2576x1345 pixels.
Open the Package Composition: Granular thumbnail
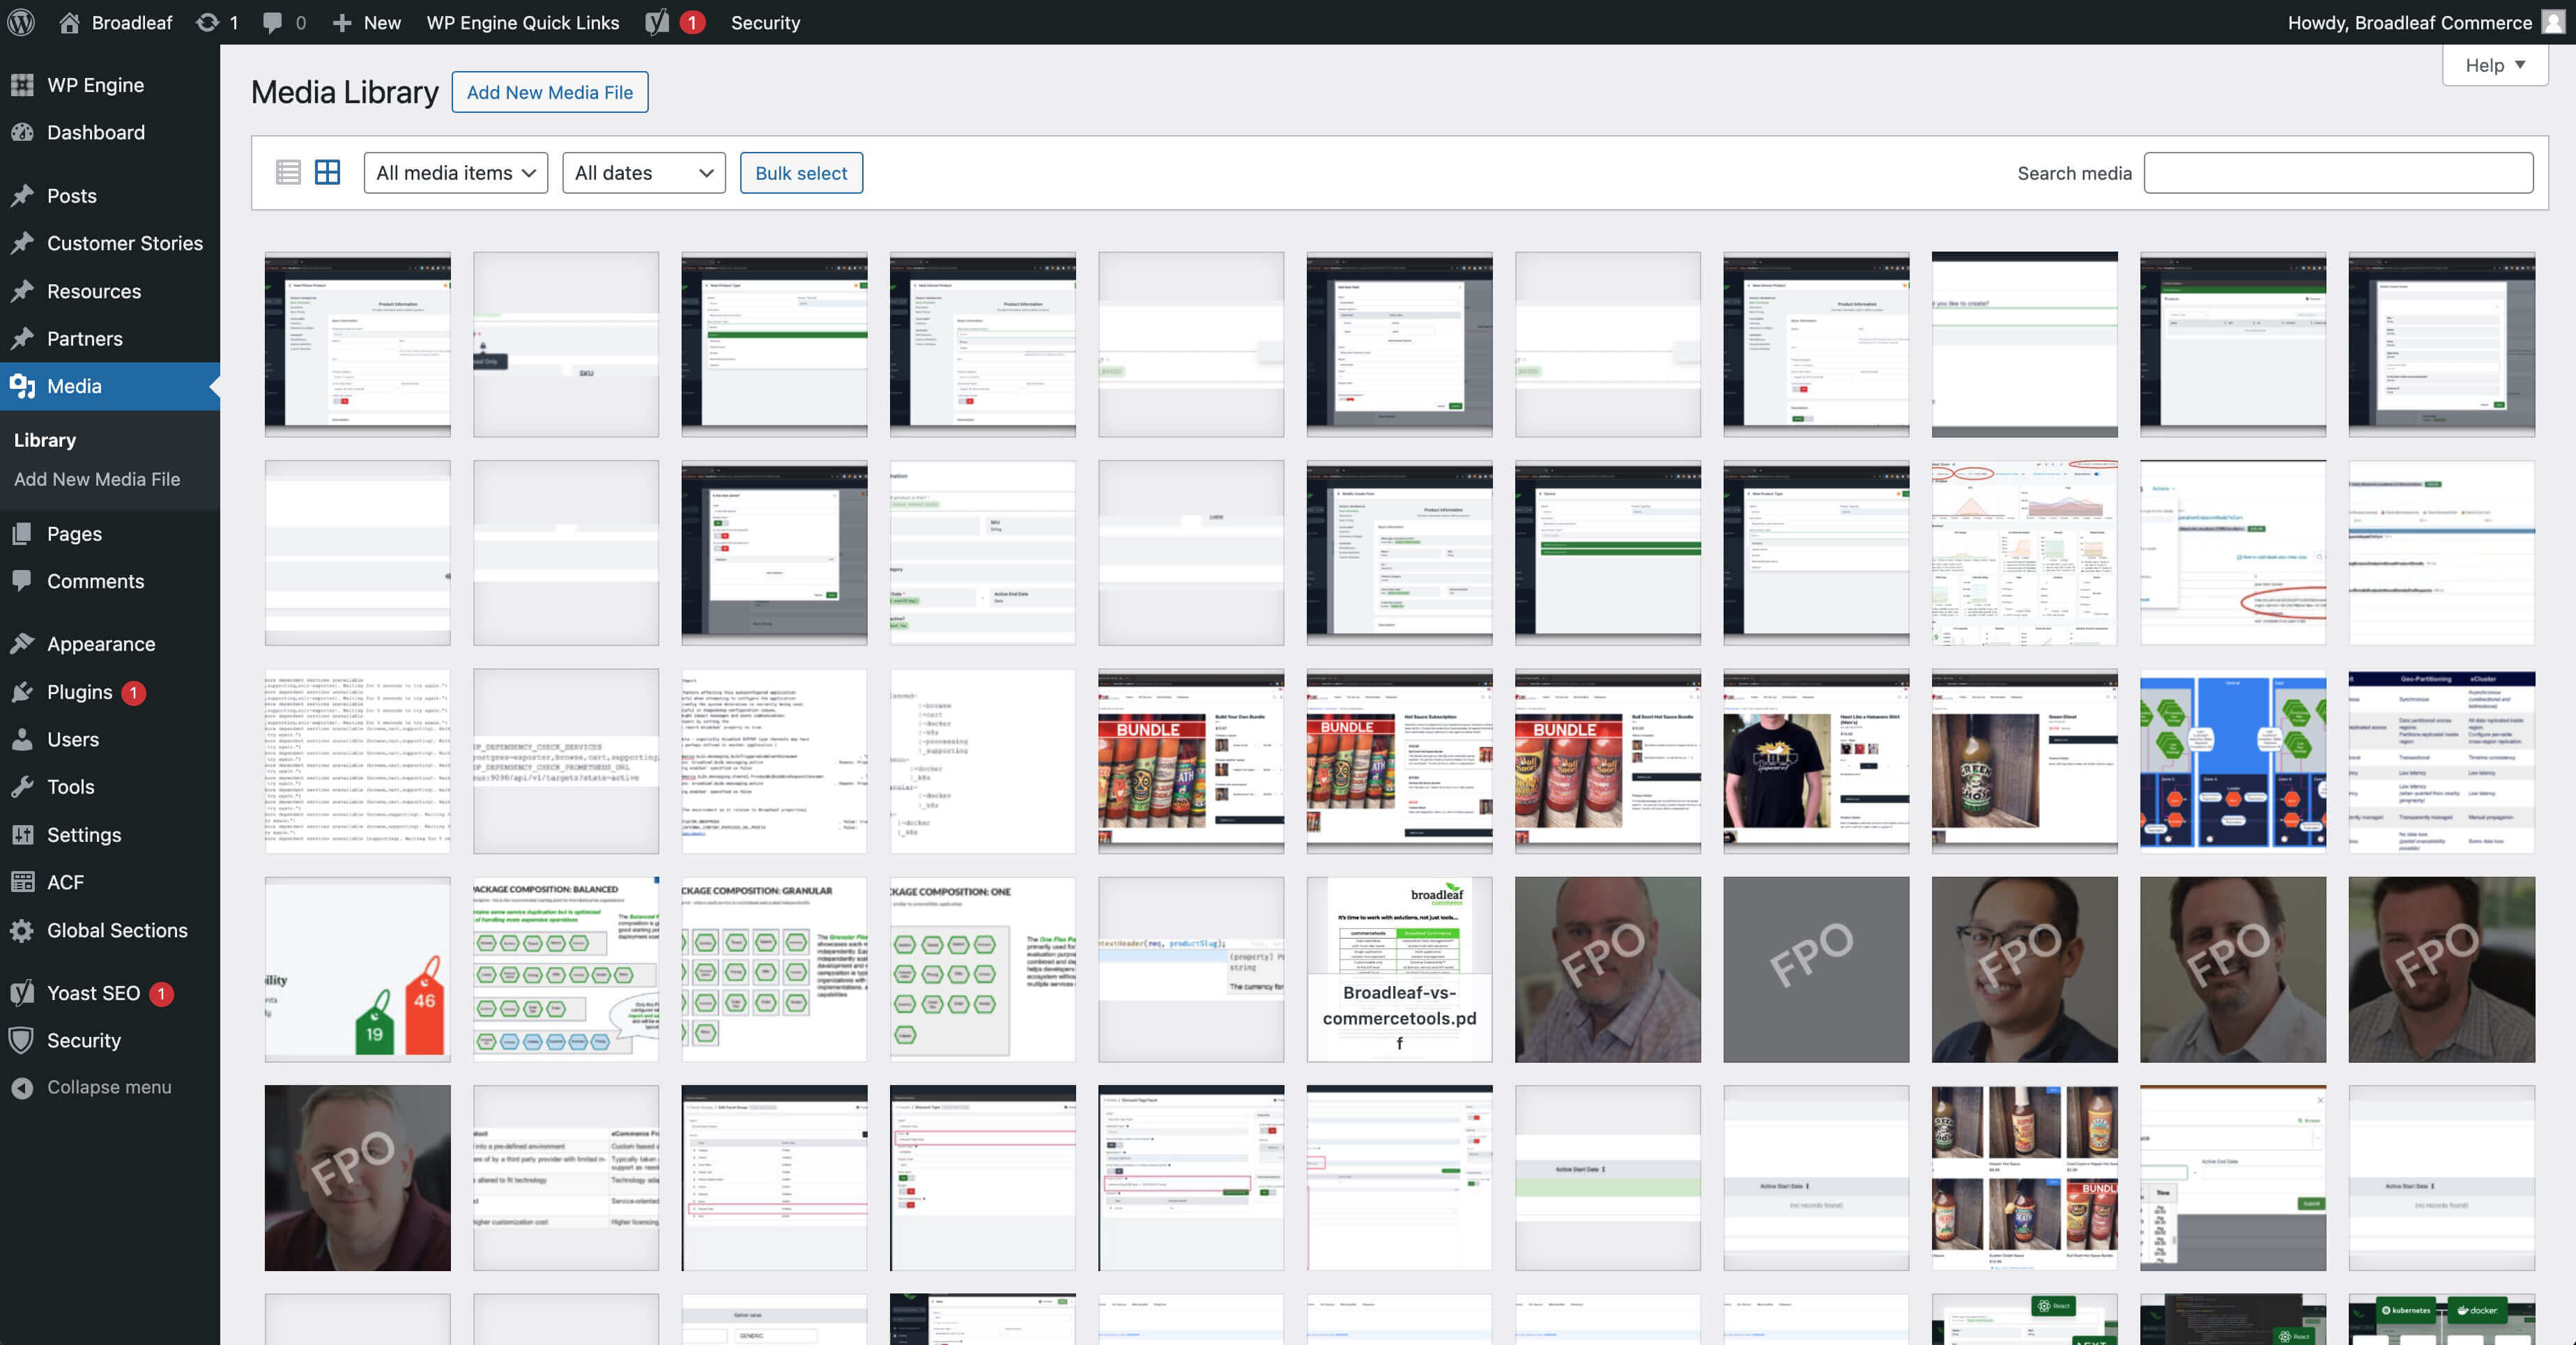point(774,969)
